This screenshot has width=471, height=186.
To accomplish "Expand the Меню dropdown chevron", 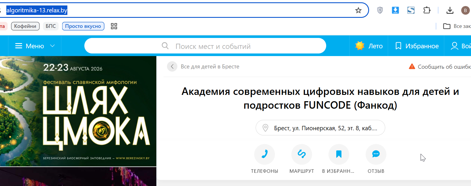I will click(x=52, y=46).
